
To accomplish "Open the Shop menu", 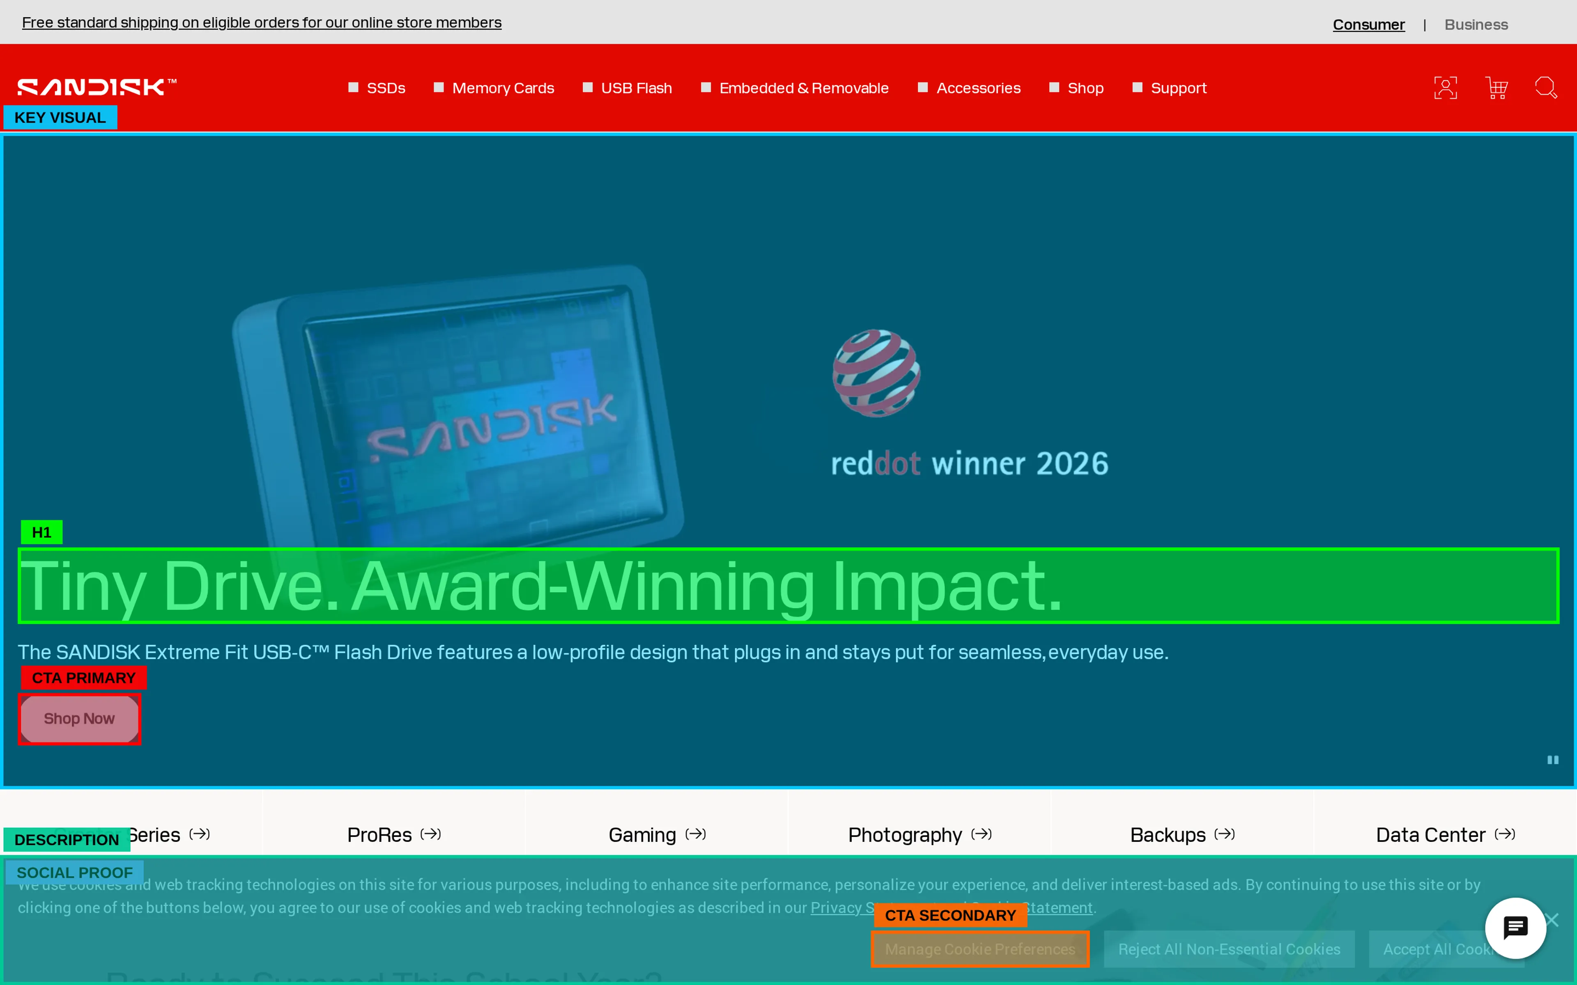I will point(1076,88).
